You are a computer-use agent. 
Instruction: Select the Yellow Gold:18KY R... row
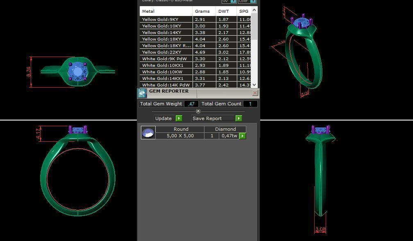click(x=195, y=45)
